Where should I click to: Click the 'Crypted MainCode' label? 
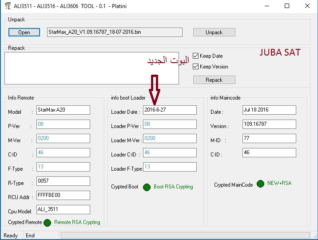tap(234, 185)
